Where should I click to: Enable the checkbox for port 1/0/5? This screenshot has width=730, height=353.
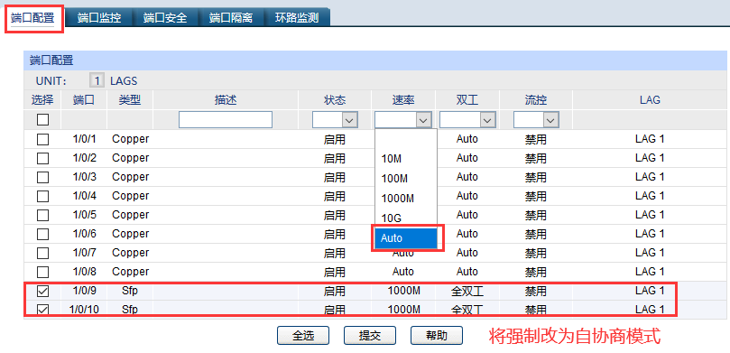pyautogui.click(x=42, y=215)
